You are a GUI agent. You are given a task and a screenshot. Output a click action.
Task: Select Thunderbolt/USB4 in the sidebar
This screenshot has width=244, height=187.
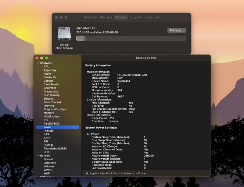[55, 149]
